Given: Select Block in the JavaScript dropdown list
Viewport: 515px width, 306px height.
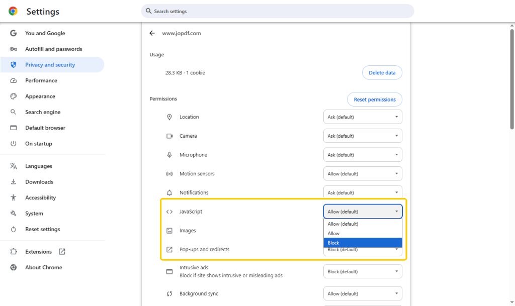Looking at the screenshot, I should 362,243.
